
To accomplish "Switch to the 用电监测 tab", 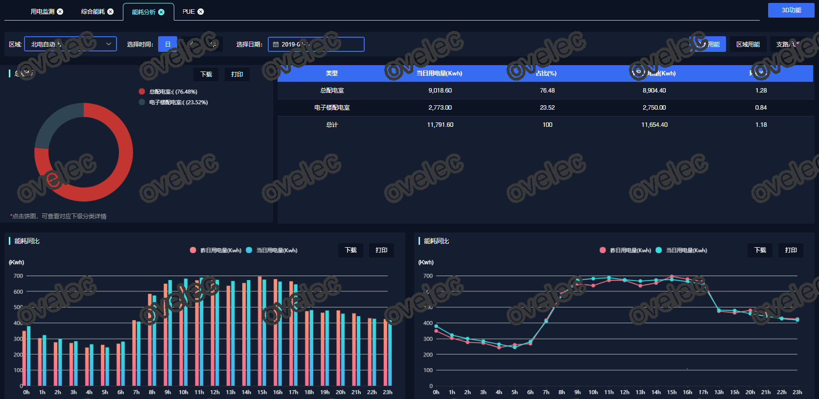I will 42,12.
